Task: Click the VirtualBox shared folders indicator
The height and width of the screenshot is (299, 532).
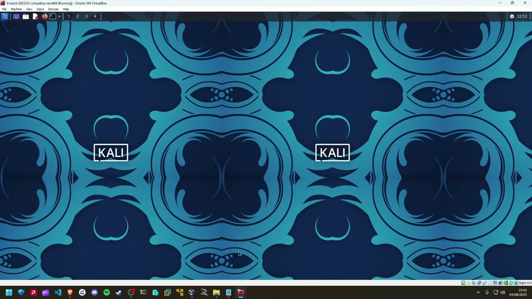Action: pos(490,283)
